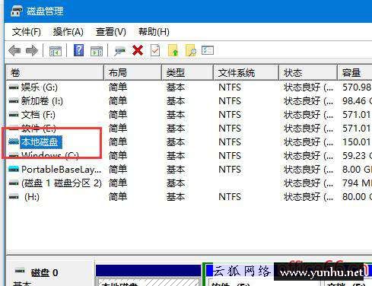The image size is (372, 286).
Task: Open the 帮助(H) menu
Action: (154, 32)
